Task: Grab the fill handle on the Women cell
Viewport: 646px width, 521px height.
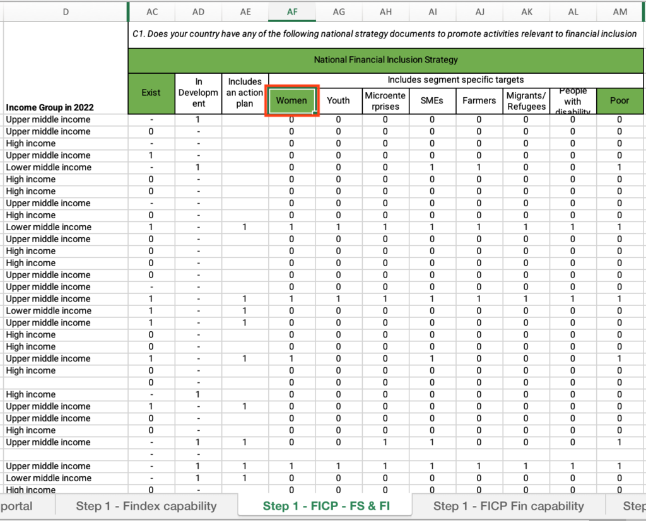Action: pyautogui.click(x=315, y=112)
